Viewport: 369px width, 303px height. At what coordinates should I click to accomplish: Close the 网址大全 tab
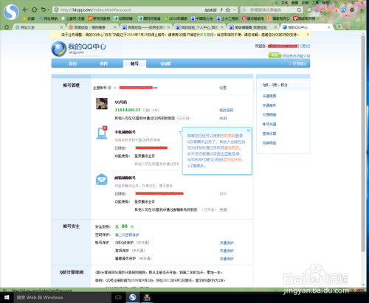[x=61, y=27]
